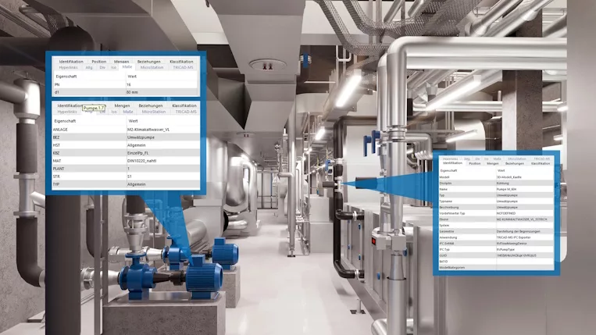The image size is (596, 335).
Task: Open Klassifikation tab in ANLAGE panel
Action: (x=184, y=105)
